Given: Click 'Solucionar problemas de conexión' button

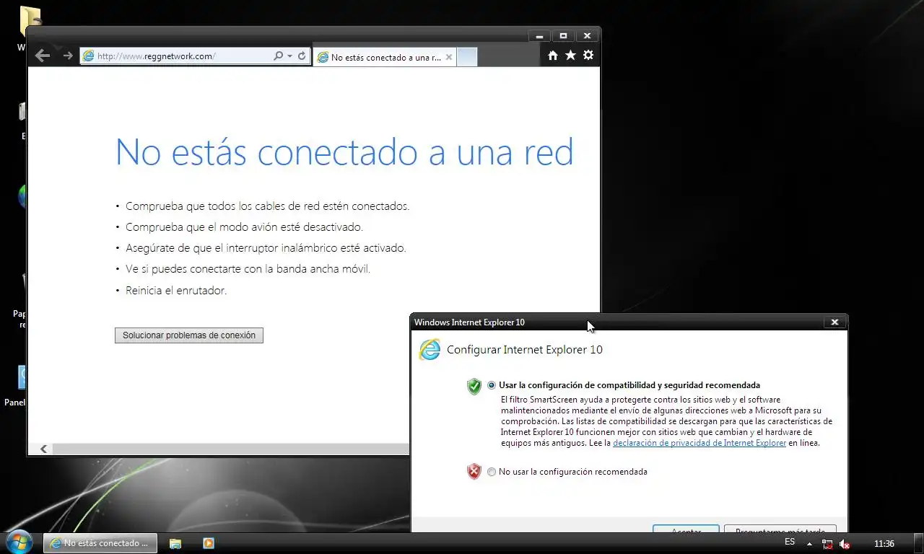Looking at the screenshot, I should click(189, 335).
